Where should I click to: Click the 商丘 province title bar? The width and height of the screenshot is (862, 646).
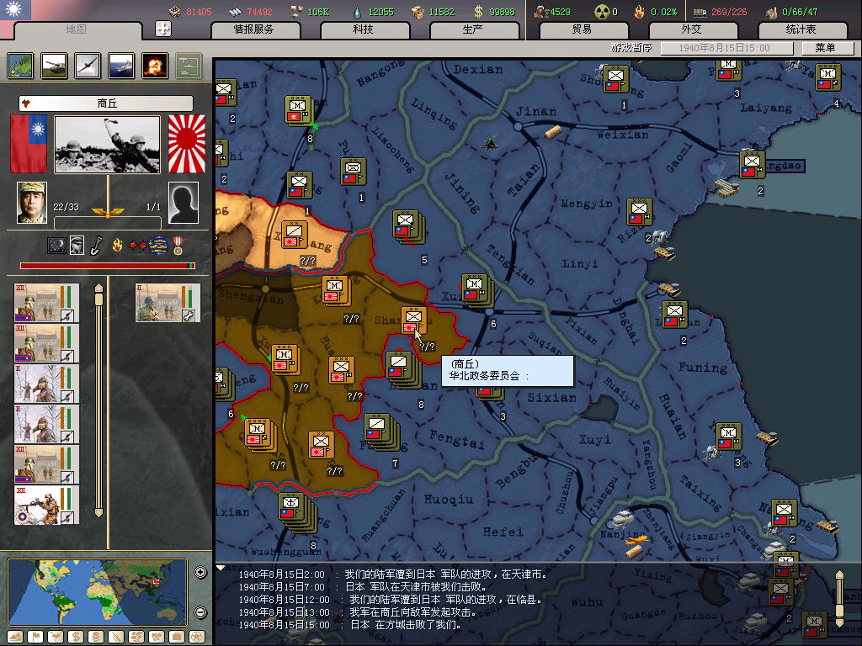coord(106,103)
